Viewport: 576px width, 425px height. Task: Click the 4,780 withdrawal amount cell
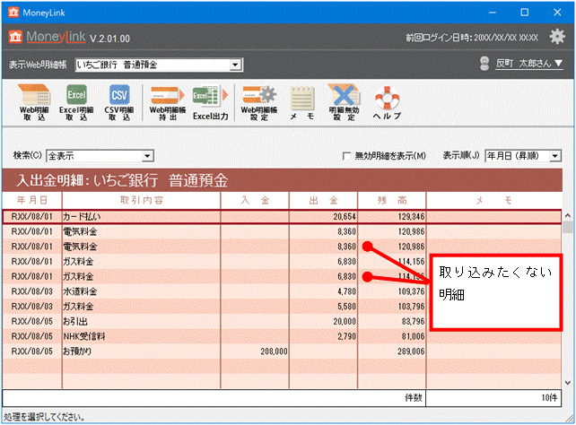[323, 291]
